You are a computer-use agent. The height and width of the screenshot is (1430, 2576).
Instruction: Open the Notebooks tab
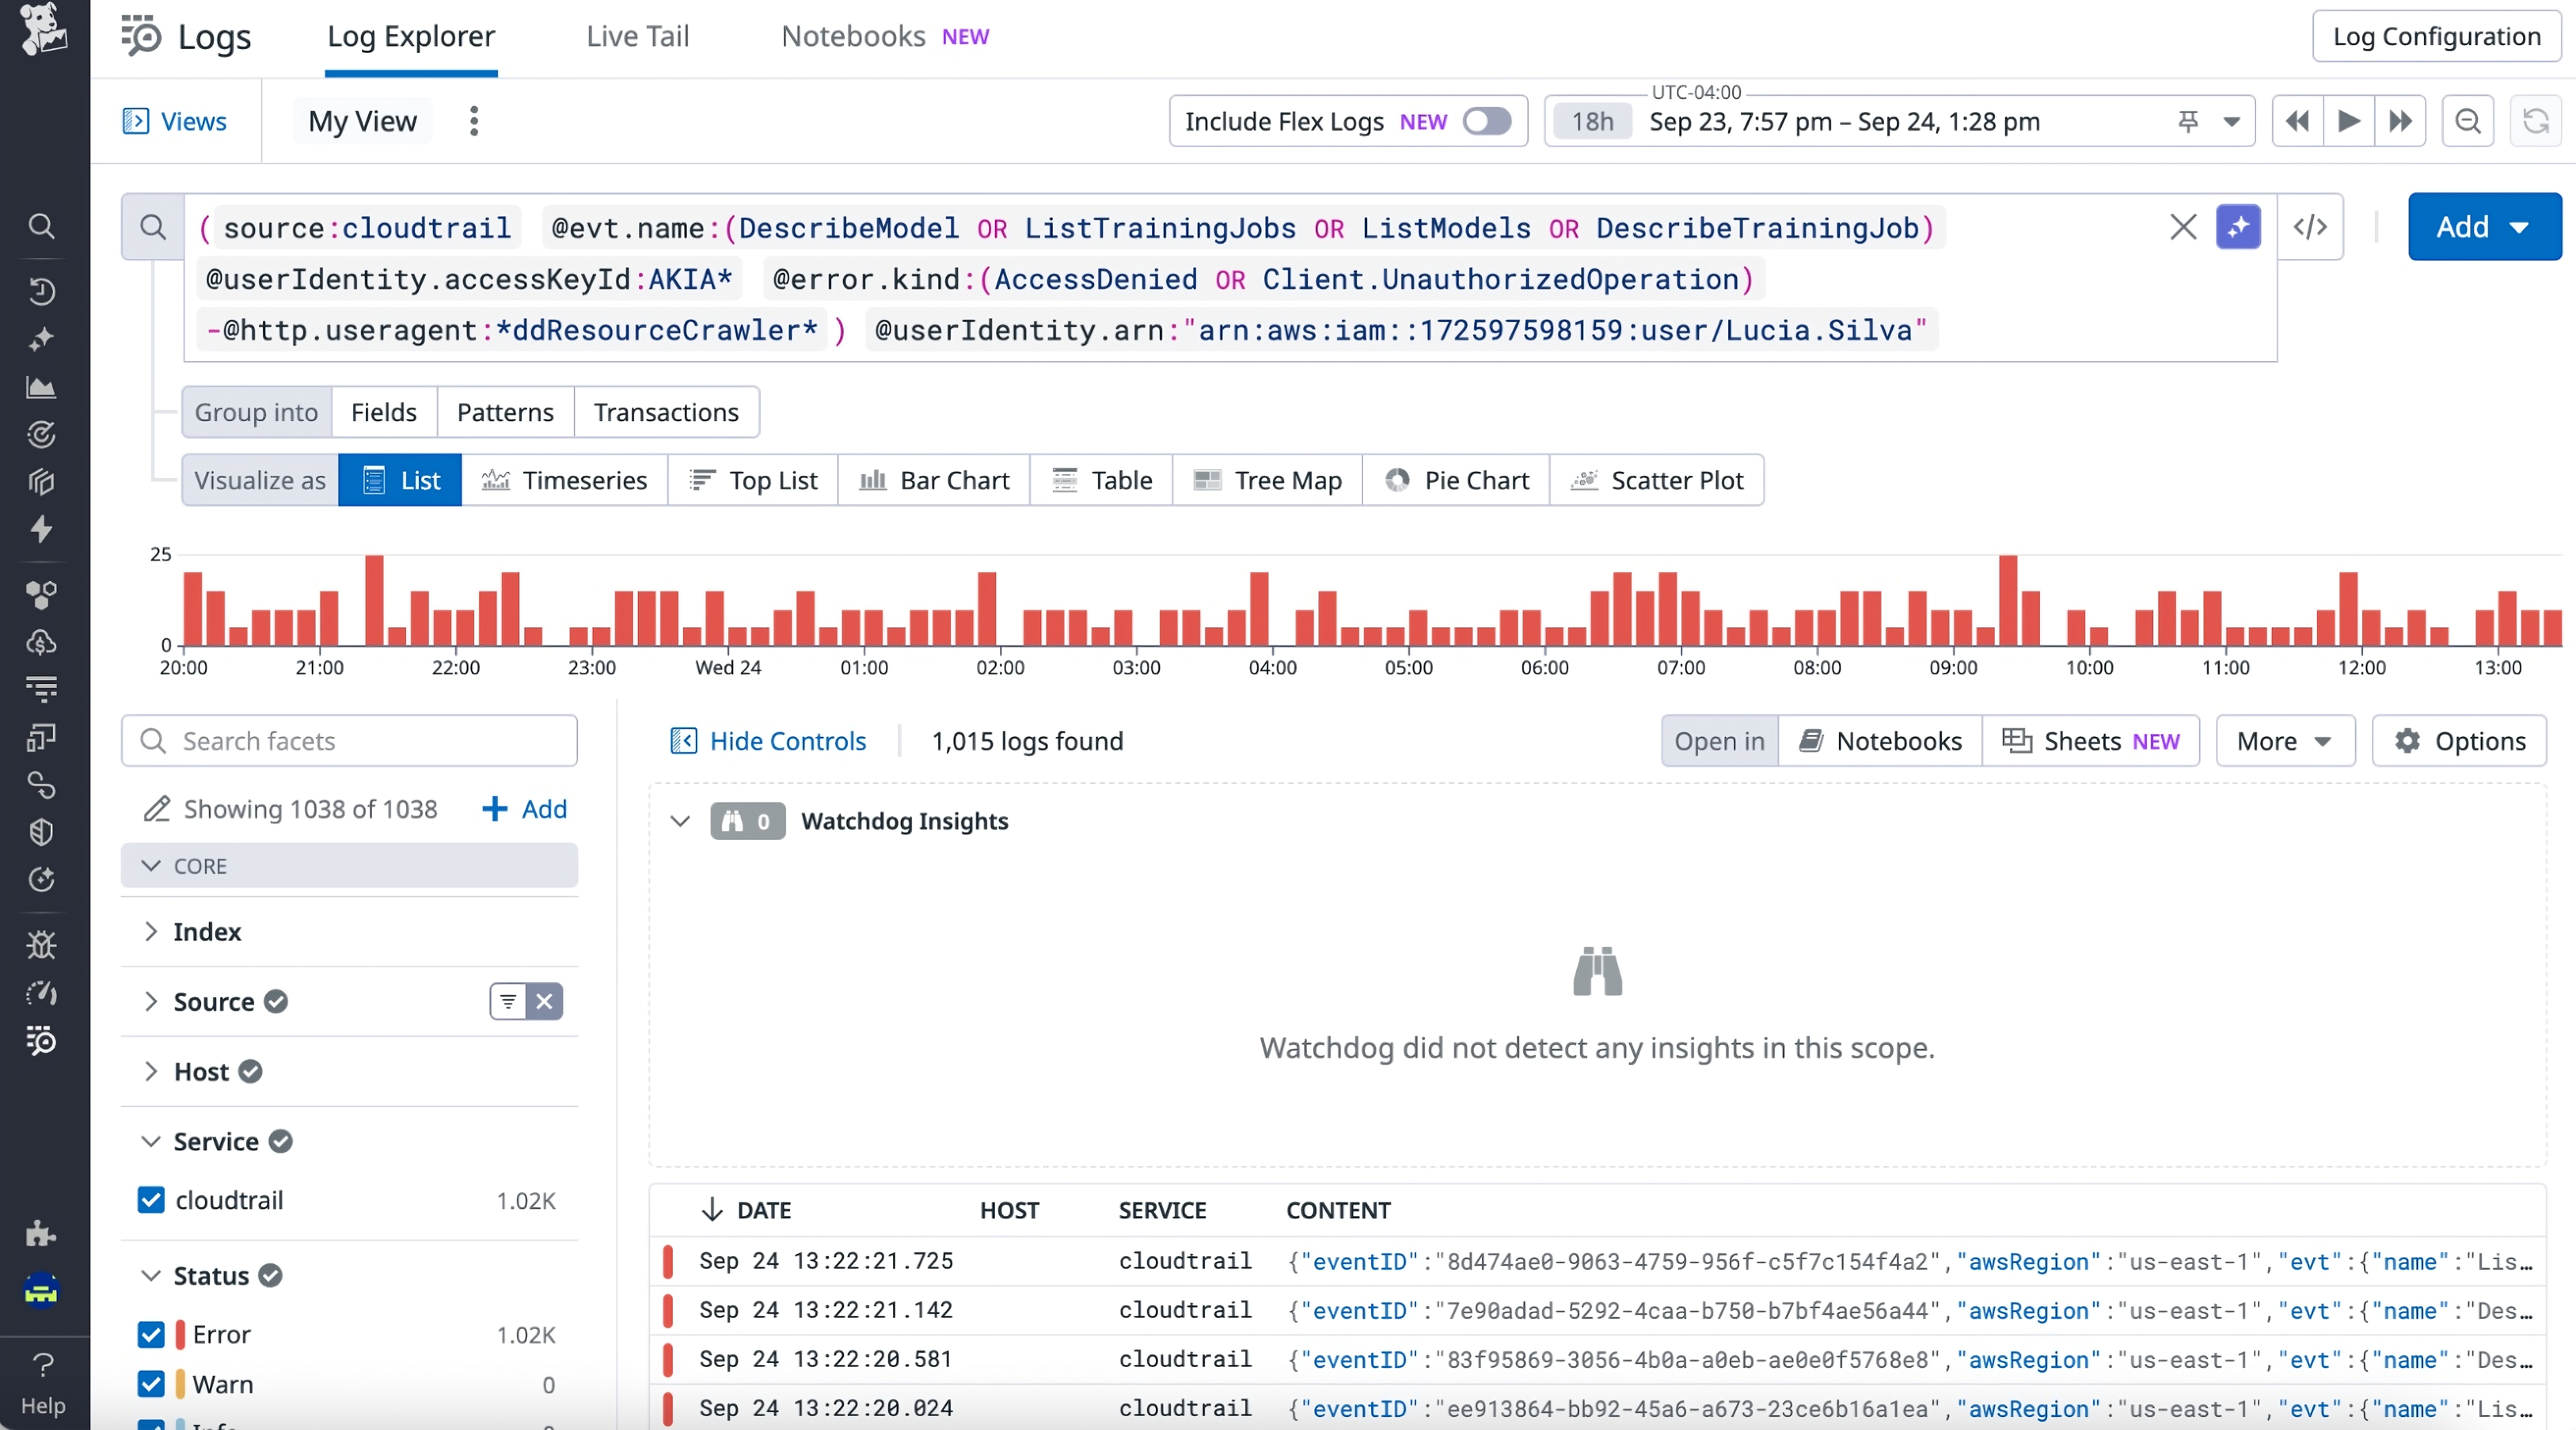tap(851, 36)
